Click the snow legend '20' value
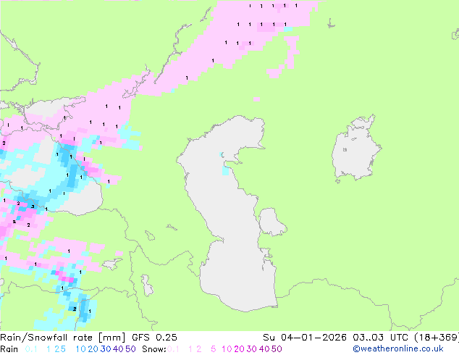This screenshot has height=355, width=459. [x=239, y=349]
